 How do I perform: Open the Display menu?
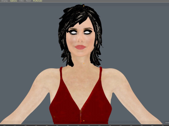(x=5, y=1)
